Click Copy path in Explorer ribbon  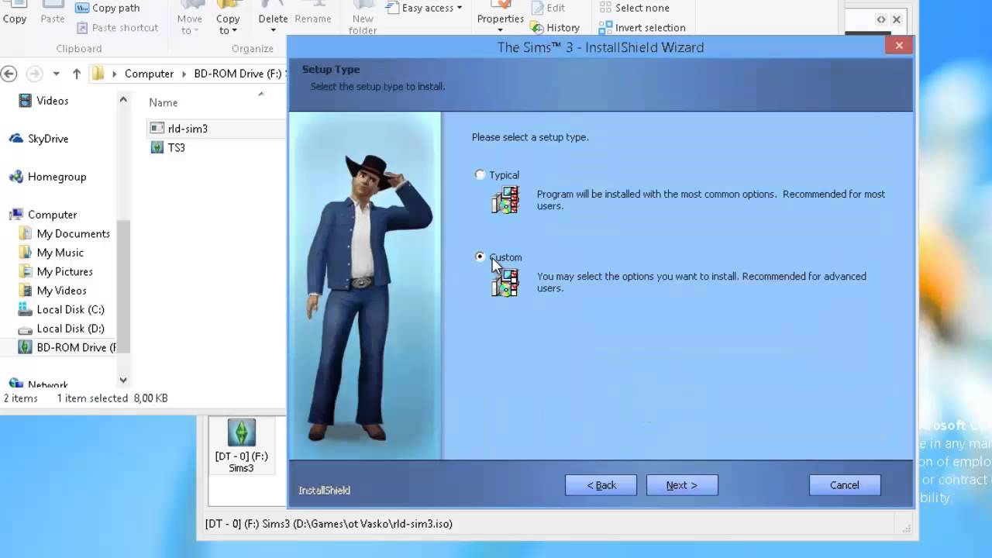tap(108, 8)
